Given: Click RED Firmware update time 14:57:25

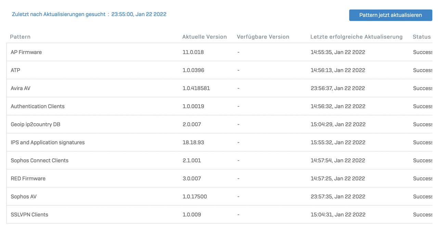Looking at the screenshot, I should (338, 179).
